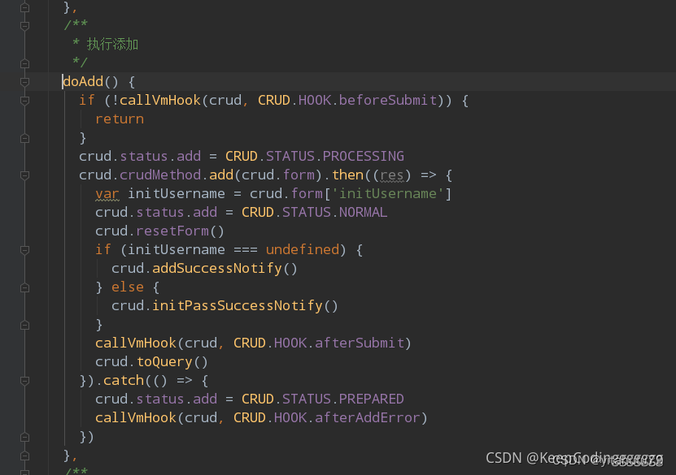
Task: Collapse the if (initUsername === undefined) block
Action: pos(24,249)
